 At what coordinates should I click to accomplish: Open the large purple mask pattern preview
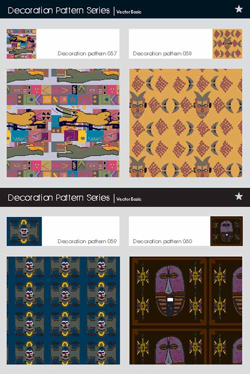186,310
